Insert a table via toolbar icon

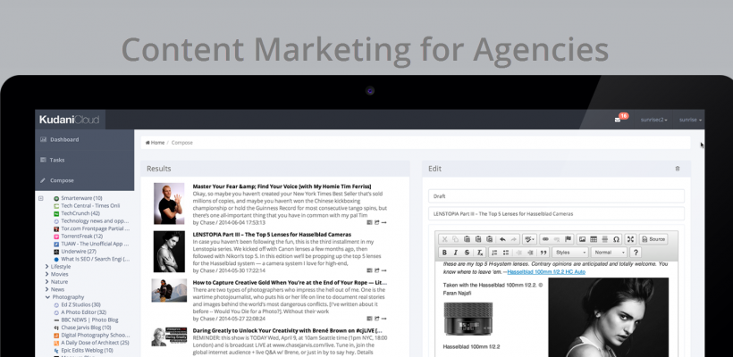pos(594,239)
